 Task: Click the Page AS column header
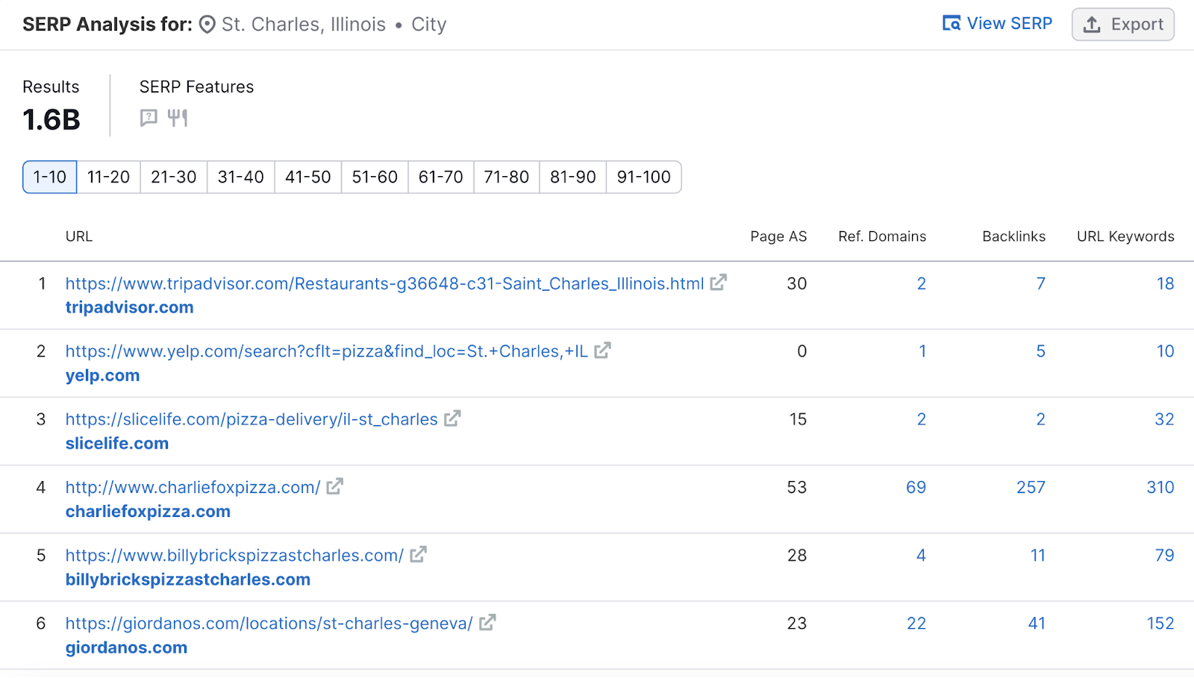(x=778, y=236)
